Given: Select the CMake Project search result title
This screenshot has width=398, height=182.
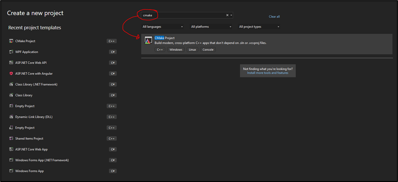Looking at the screenshot, I should click(165, 38).
